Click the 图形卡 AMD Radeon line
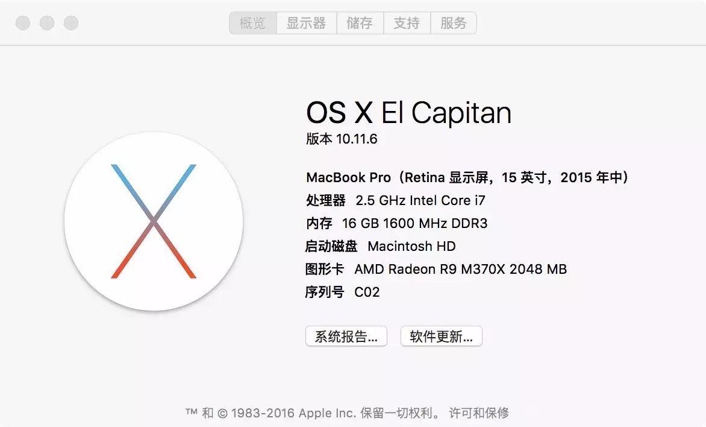706x427 pixels. tap(436, 269)
